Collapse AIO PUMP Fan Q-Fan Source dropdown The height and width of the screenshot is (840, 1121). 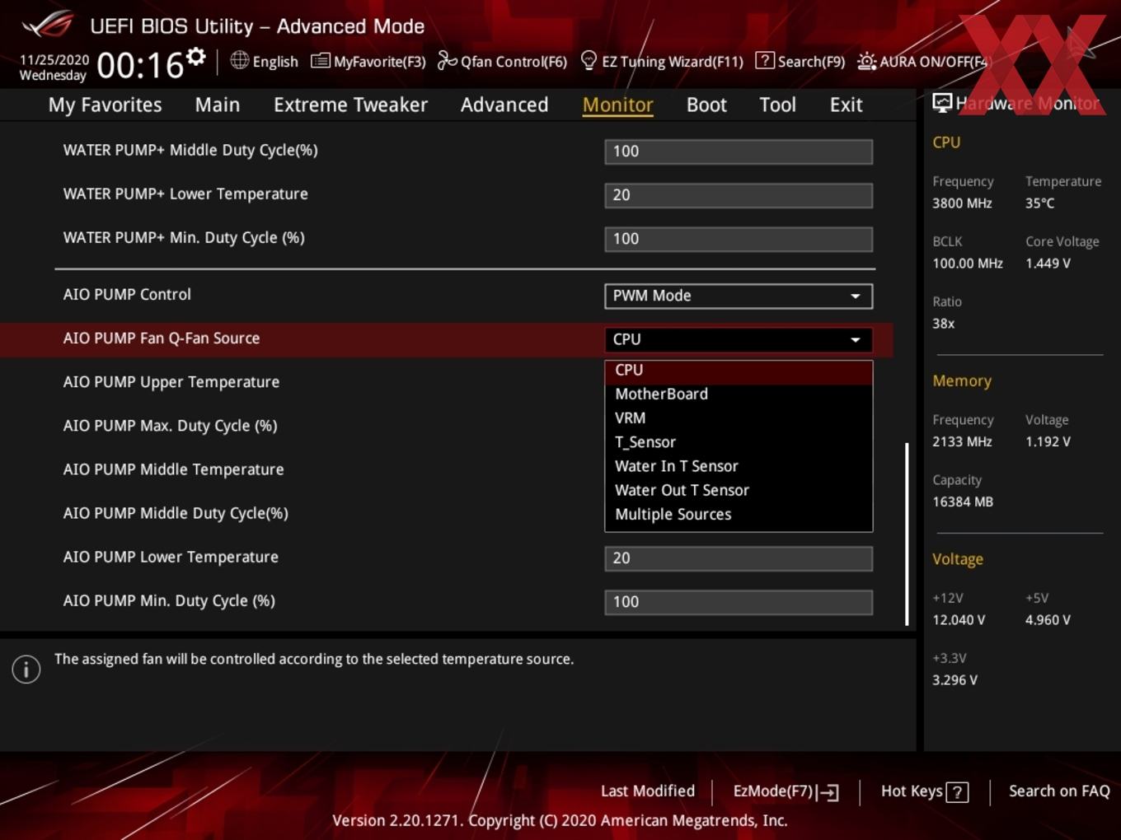[x=739, y=339]
